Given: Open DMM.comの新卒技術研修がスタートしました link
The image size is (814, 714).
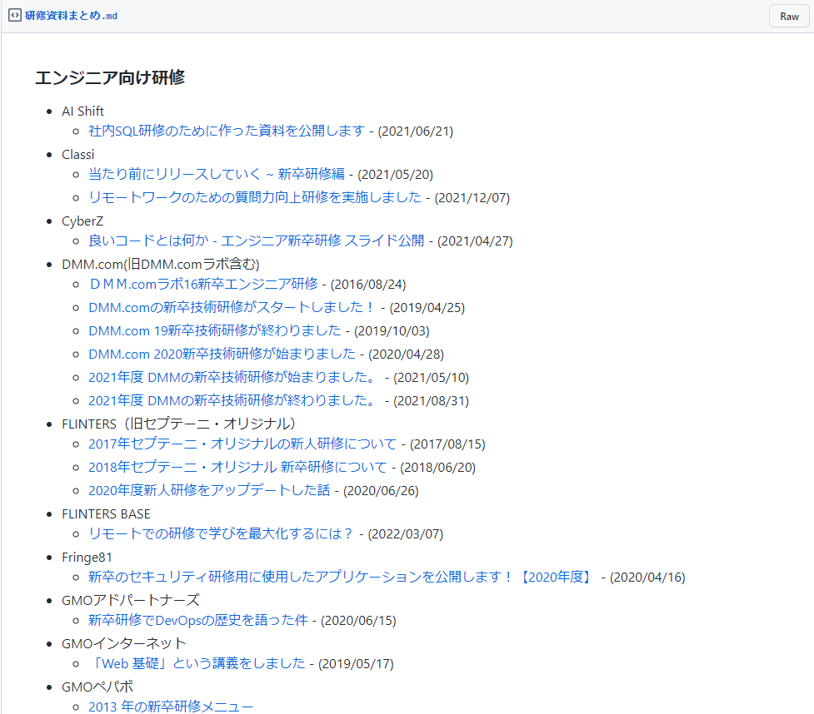Looking at the screenshot, I should 232,307.
